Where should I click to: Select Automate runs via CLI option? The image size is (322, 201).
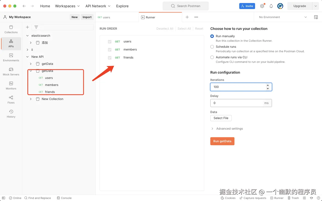212,57
